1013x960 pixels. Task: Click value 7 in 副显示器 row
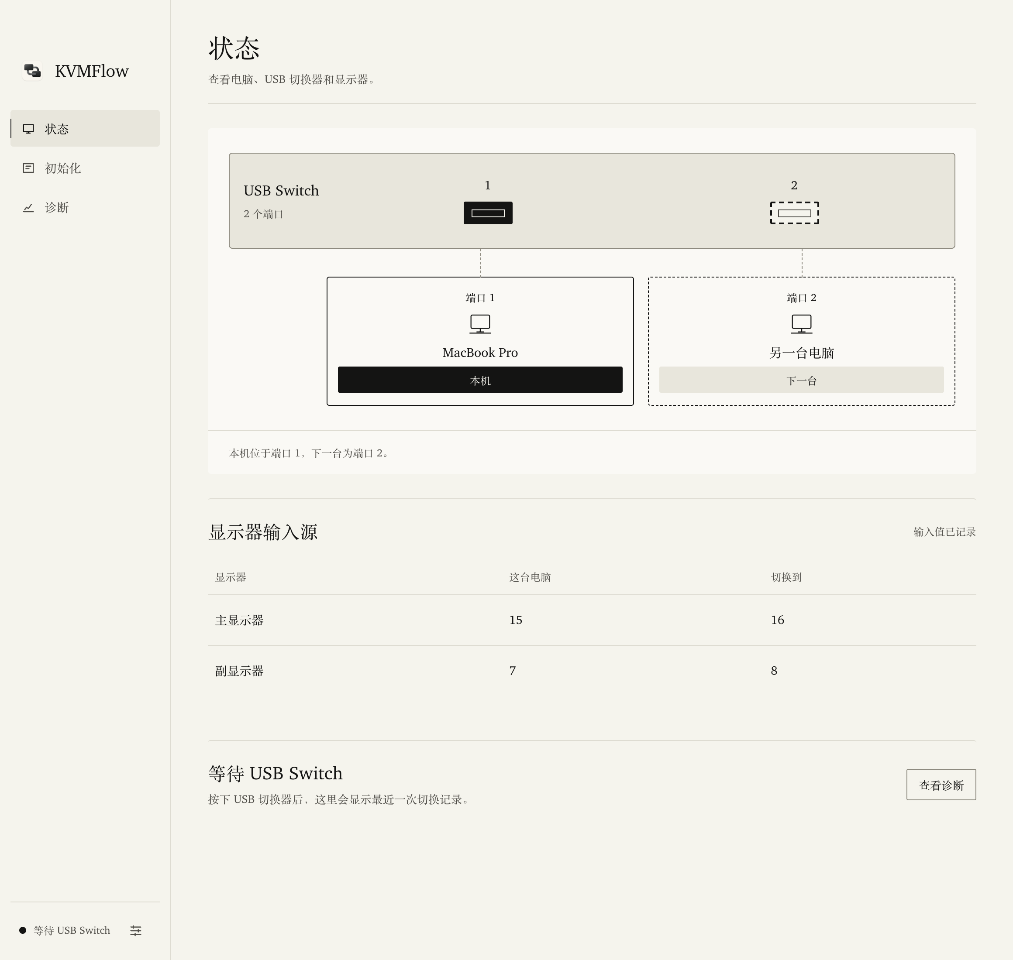[x=513, y=671]
